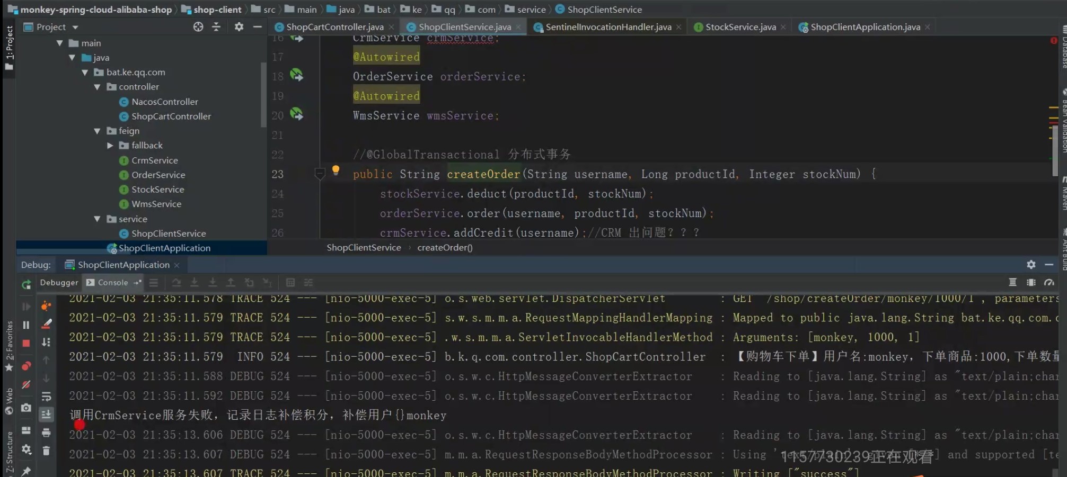This screenshot has height=477, width=1067.
Task: Select ShopClientService in project tree
Action: [x=168, y=233]
